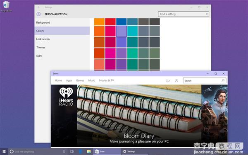Open the Star Wars featured tile

[x=215, y=116]
